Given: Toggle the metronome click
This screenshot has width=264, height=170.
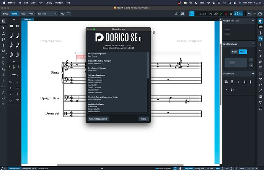Looking at the screenshot, I should [231, 14].
